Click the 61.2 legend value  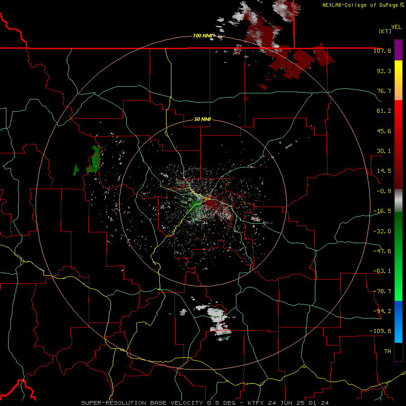384,111
